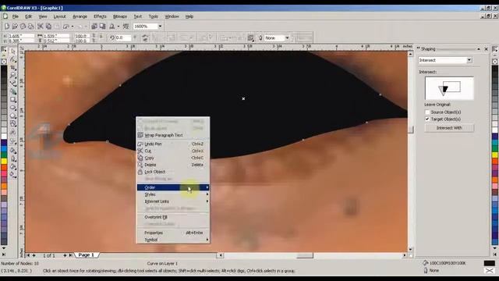Expand the Application Launcher dropdown arrow
The height and width of the screenshot is (281, 499).
119,27
